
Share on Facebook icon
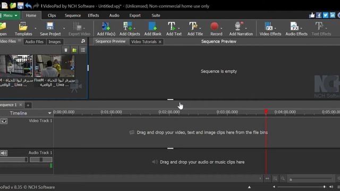coord(319,15)
